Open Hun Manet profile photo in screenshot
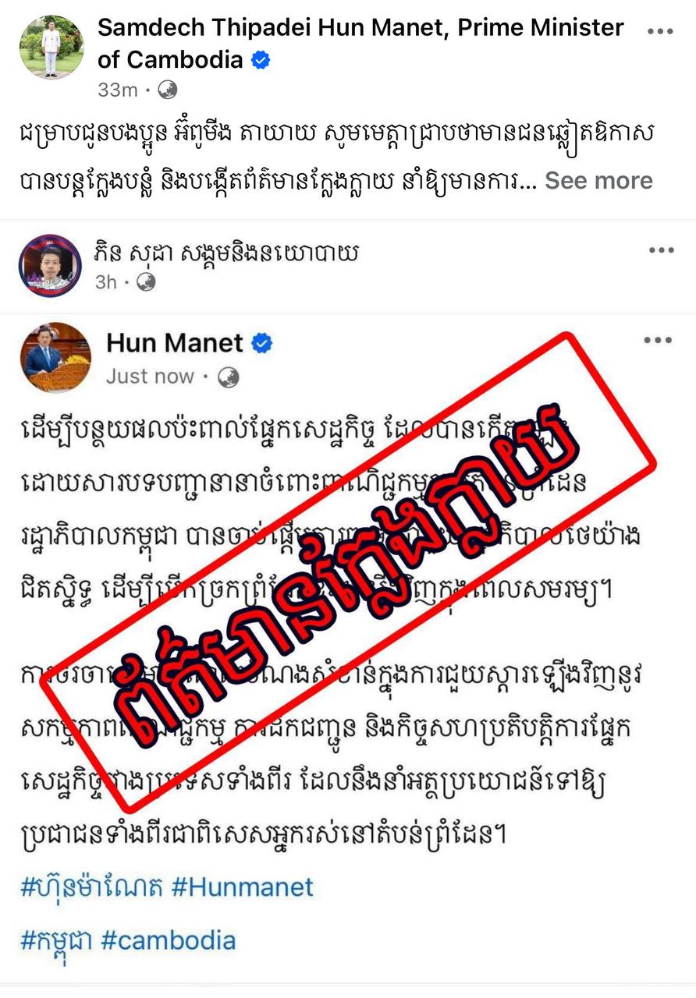Image resolution: width=696 pixels, height=998 pixels. [60, 357]
